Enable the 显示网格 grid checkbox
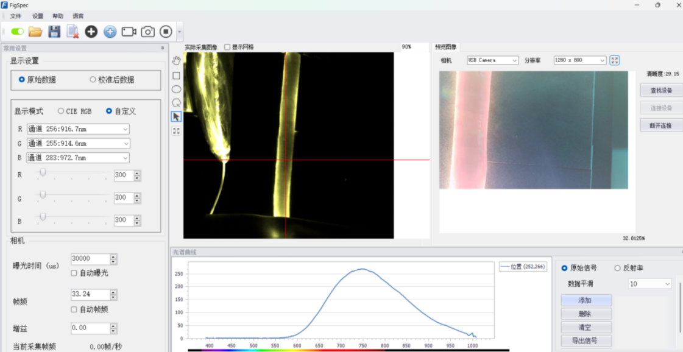This screenshot has height=352, width=683. pos(227,47)
